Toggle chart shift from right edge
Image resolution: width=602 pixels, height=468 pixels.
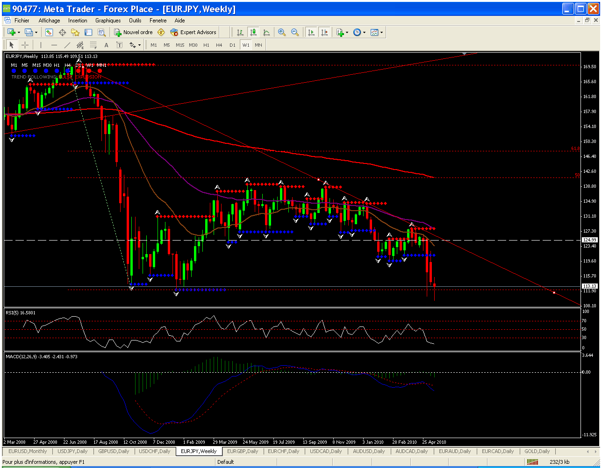324,32
